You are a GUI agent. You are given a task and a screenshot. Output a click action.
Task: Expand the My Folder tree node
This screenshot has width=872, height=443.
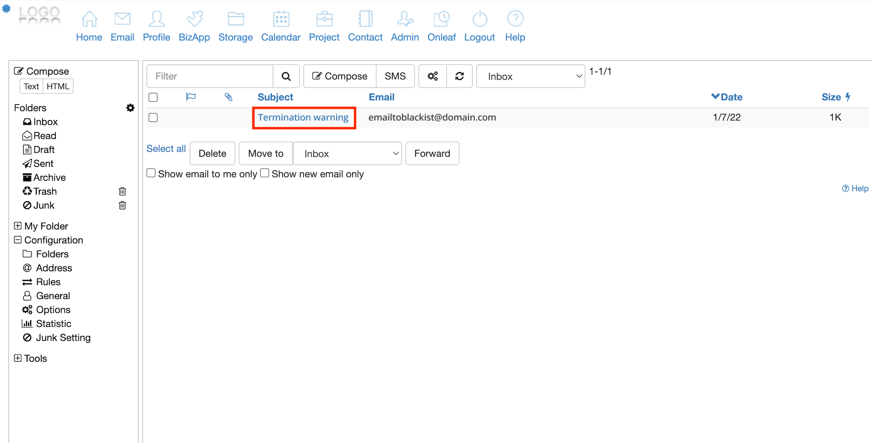(18, 226)
